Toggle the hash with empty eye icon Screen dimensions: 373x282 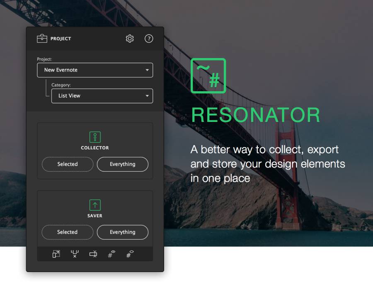tap(130, 254)
